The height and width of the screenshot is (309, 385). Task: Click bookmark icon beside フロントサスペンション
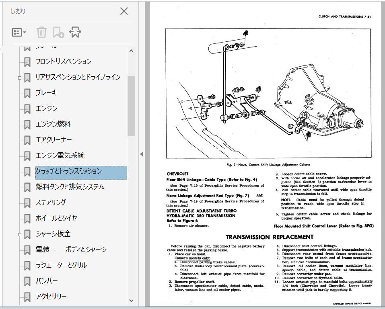tap(27, 62)
